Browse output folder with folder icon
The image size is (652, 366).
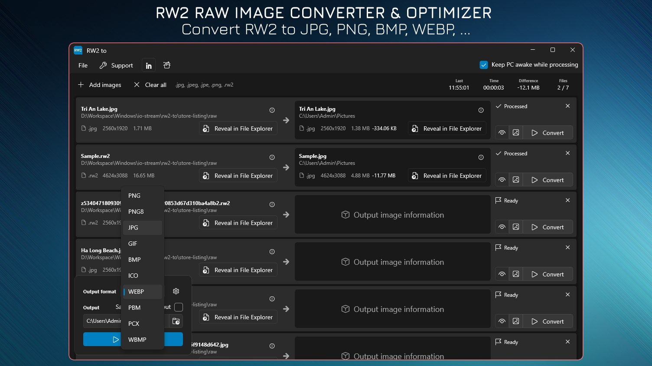pos(176,321)
